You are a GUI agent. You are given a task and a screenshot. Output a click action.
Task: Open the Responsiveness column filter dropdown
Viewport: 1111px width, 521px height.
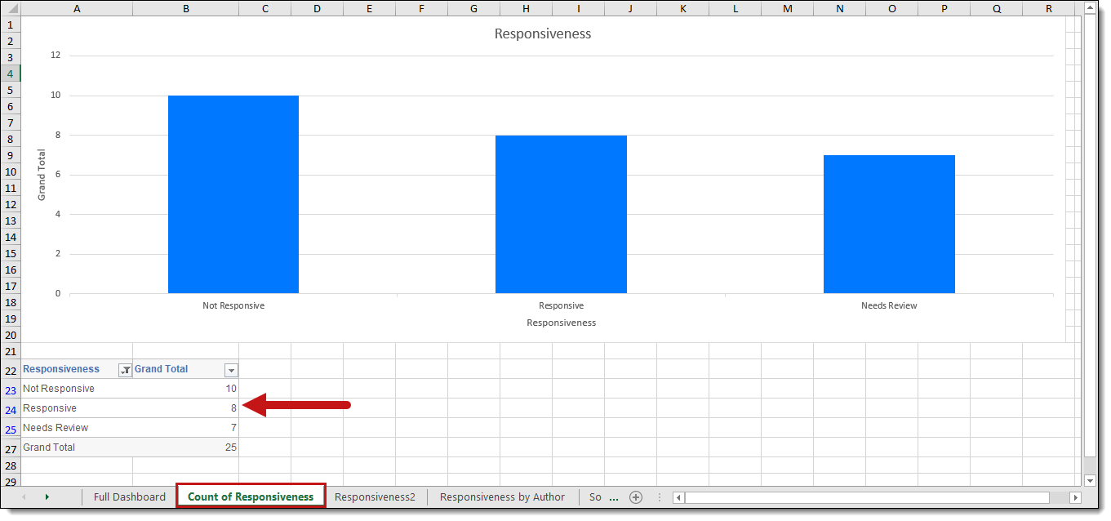click(x=125, y=370)
